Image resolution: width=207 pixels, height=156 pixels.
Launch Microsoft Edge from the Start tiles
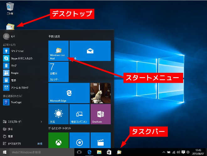point(69,93)
